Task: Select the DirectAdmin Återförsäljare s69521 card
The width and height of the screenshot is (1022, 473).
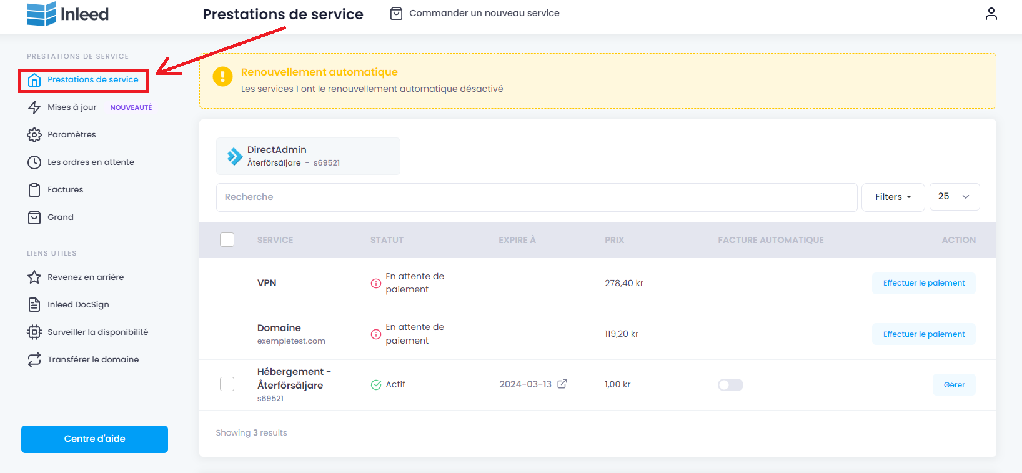Action: [x=308, y=156]
